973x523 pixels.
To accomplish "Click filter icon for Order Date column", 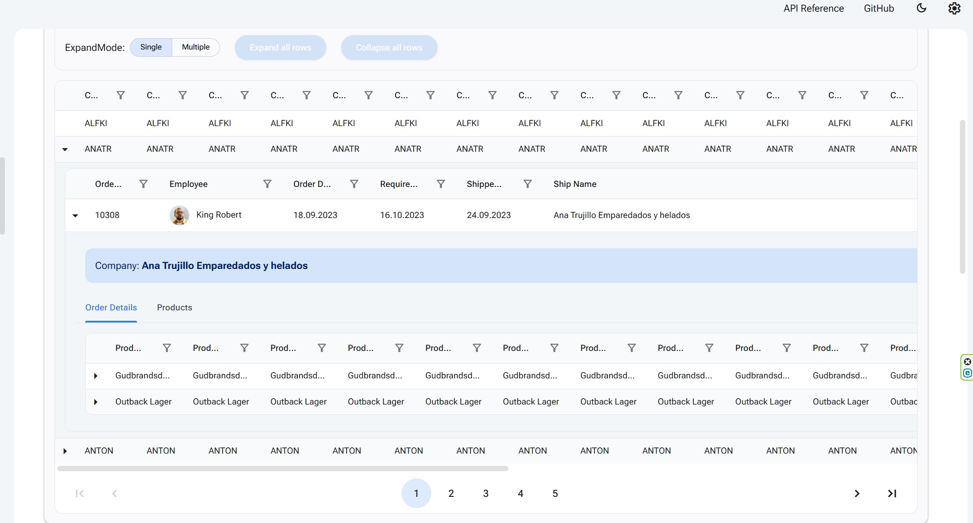I will pos(354,184).
